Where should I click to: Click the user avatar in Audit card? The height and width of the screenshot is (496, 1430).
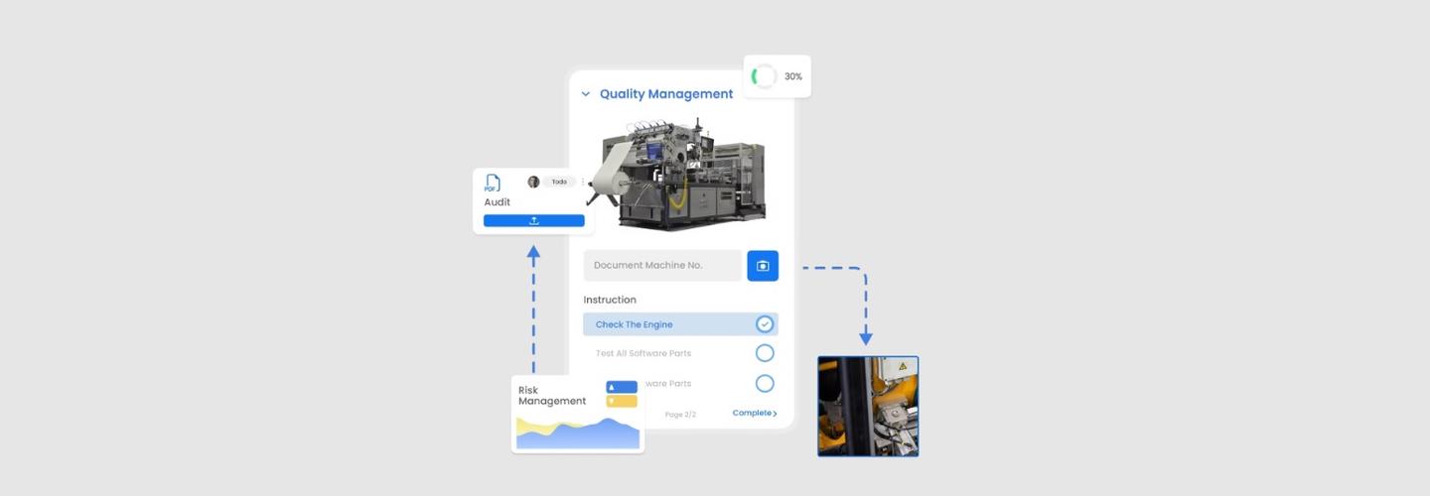[533, 182]
